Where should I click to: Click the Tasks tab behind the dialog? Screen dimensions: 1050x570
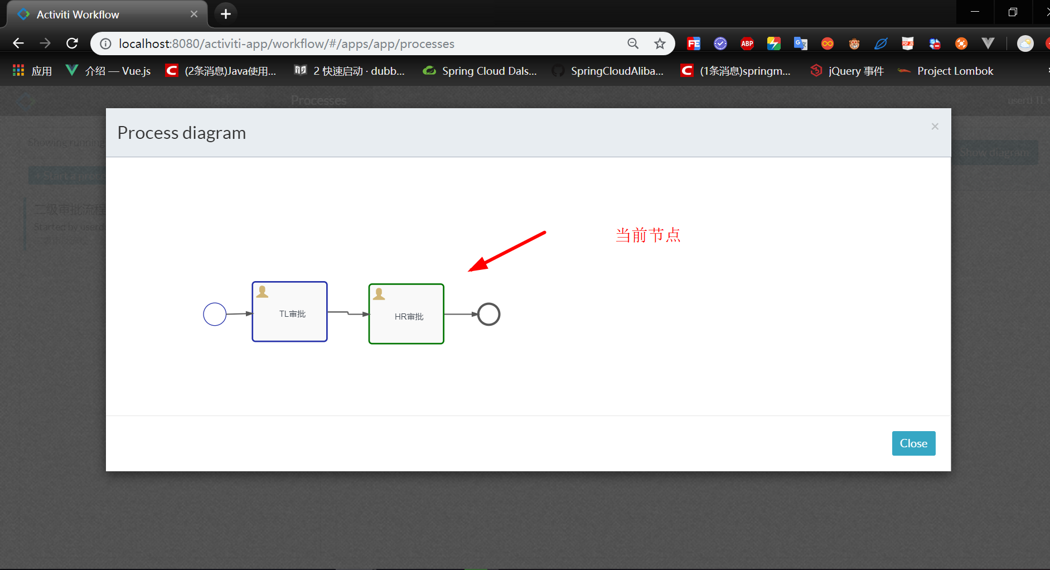[224, 100]
